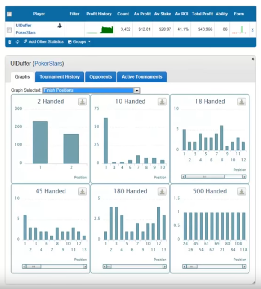The height and width of the screenshot is (289, 261).
Task: Download the 18 Handed chart
Action: click(242, 102)
